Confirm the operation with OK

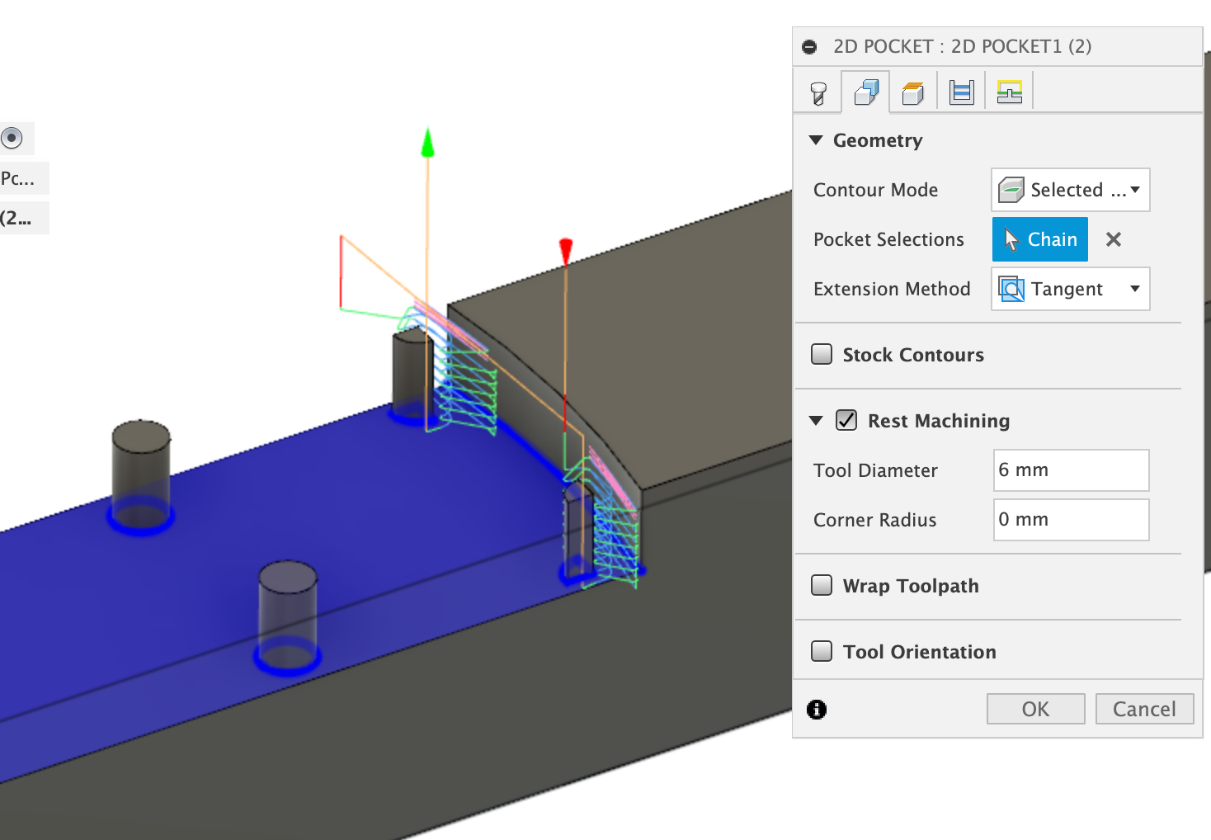1035,708
